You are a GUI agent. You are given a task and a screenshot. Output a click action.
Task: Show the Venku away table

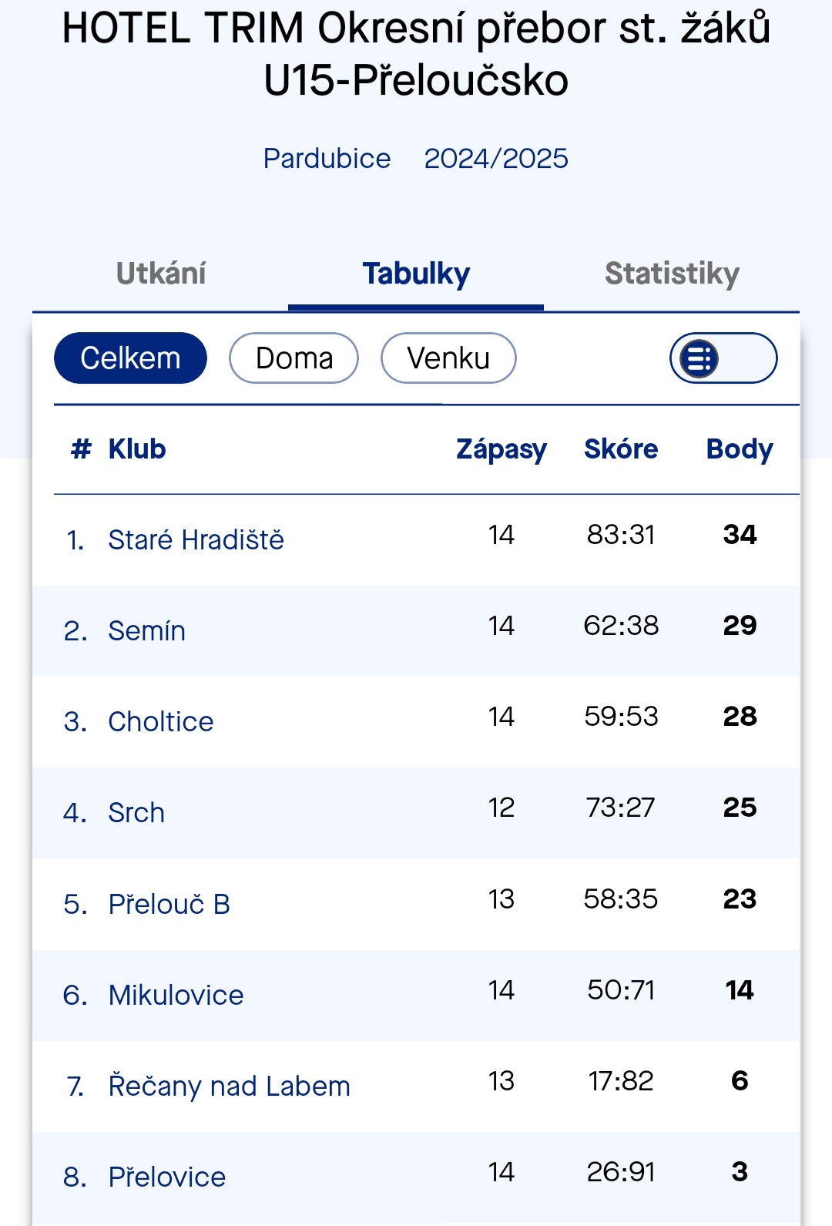(448, 358)
